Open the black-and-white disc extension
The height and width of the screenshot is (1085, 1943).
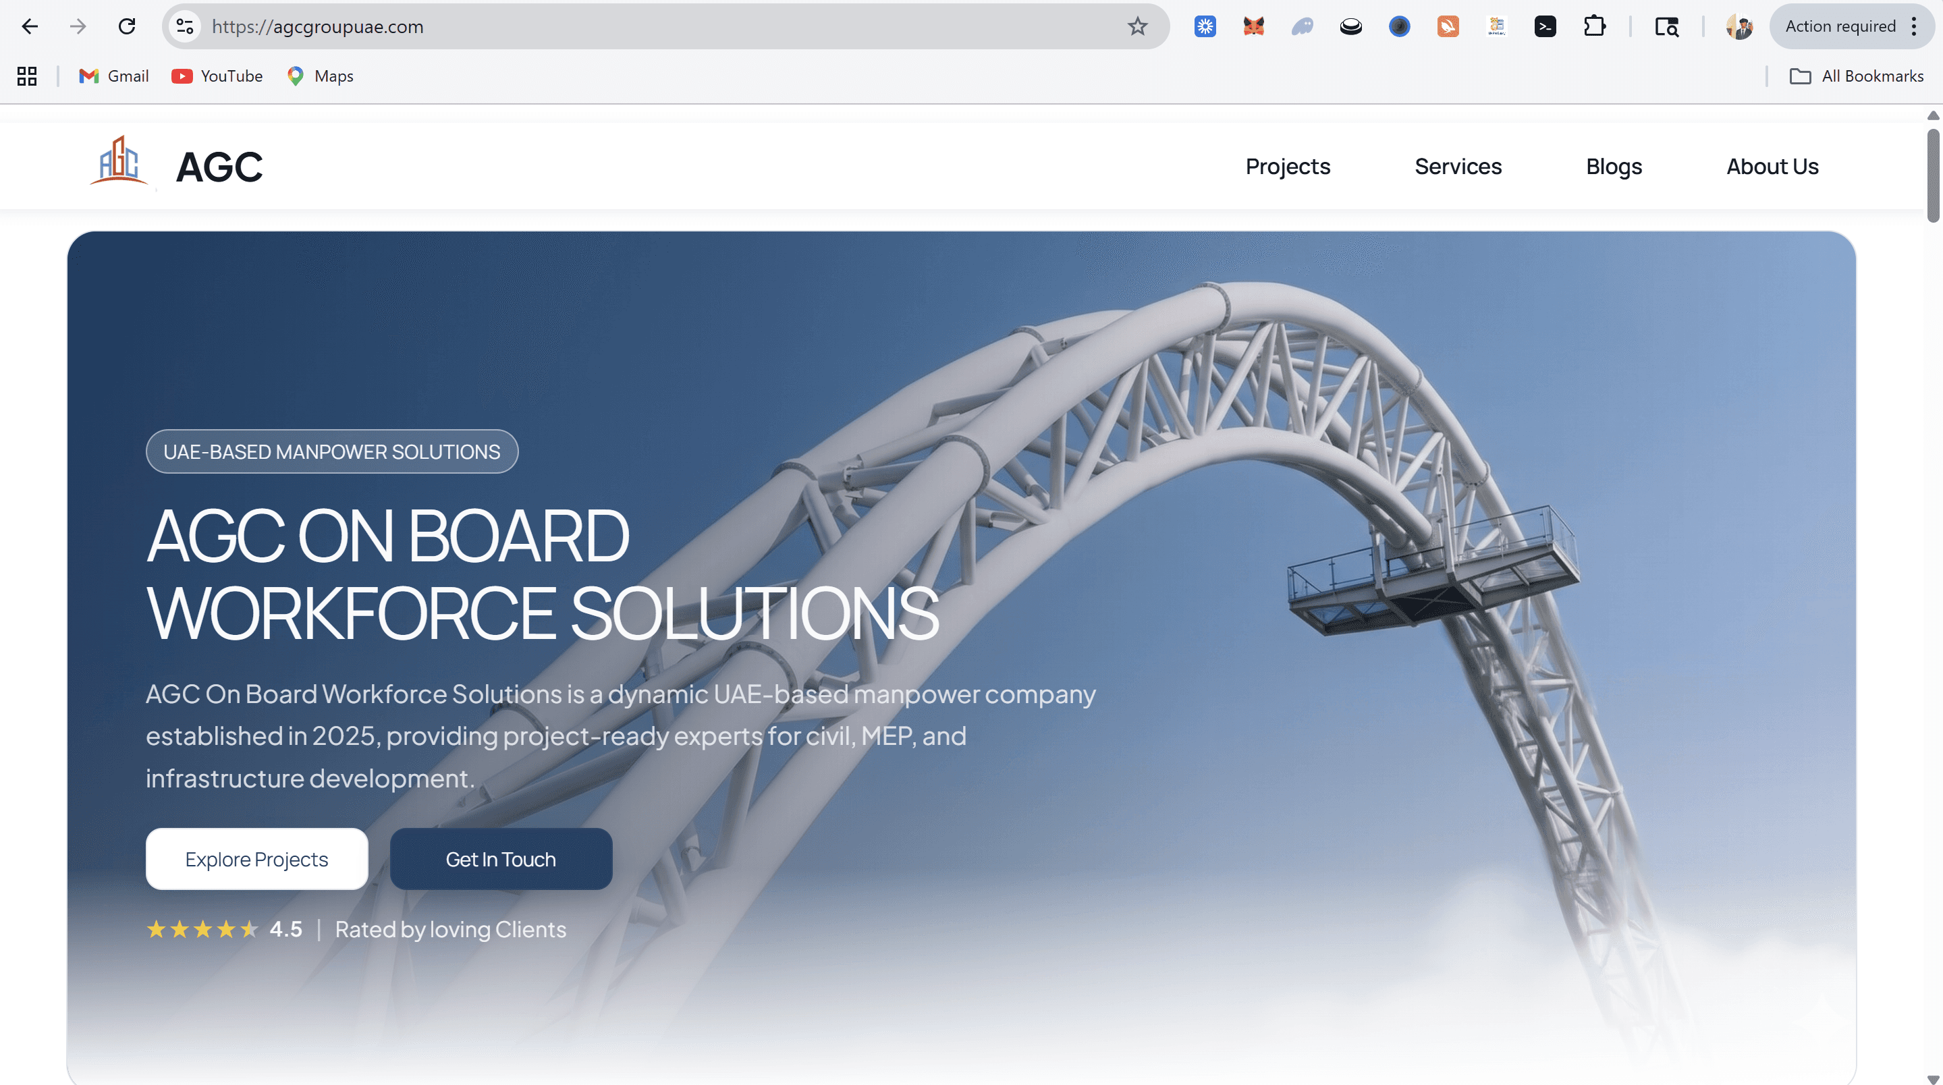[x=1351, y=26]
